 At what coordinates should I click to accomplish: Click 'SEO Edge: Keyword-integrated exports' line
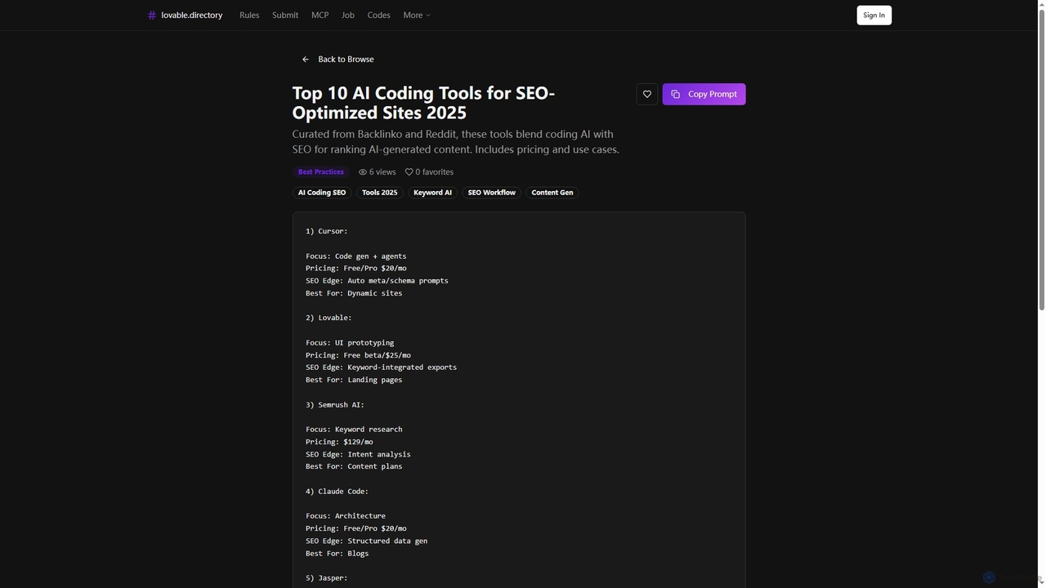[382, 367]
